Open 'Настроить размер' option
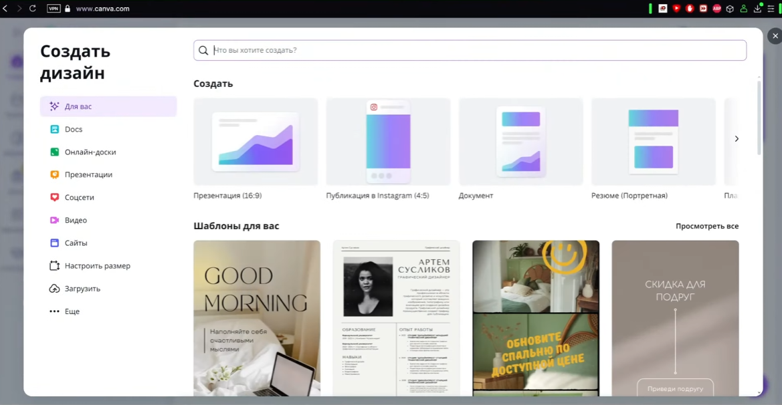Image resolution: width=782 pixels, height=405 pixels. click(x=108, y=265)
